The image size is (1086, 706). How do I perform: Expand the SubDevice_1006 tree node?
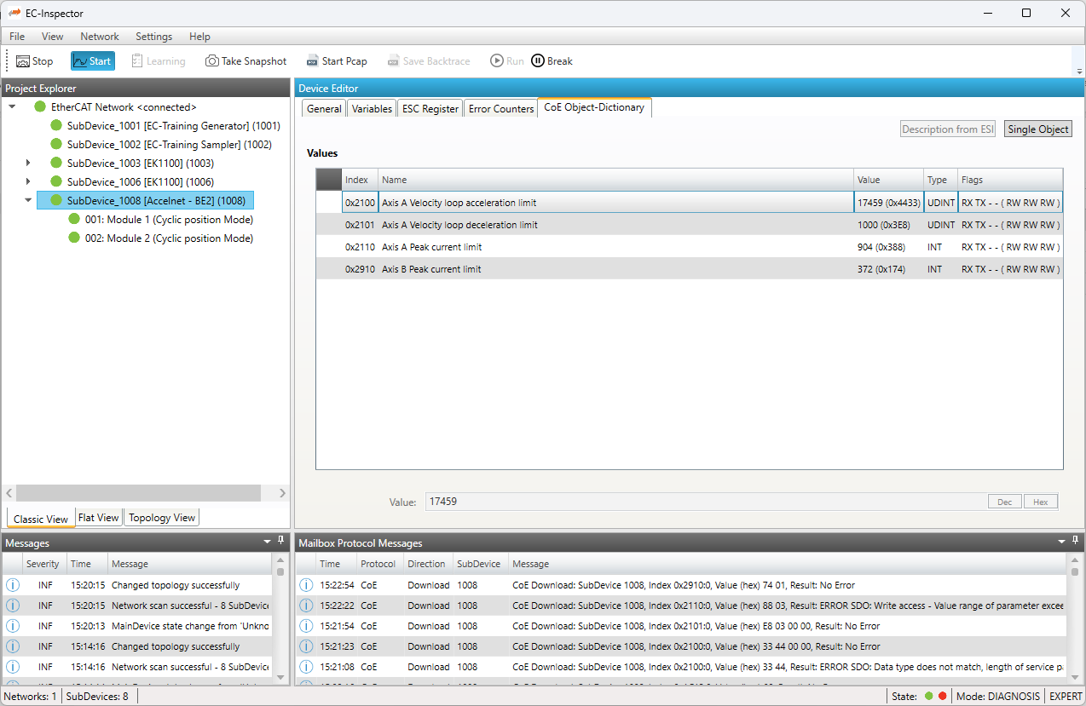(x=28, y=182)
